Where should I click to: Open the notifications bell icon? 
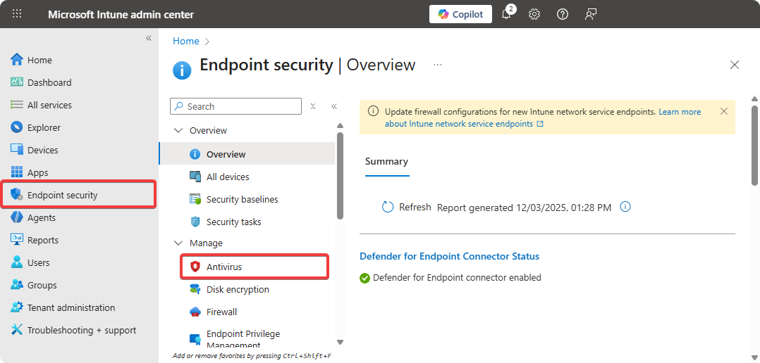pyautogui.click(x=506, y=15)
